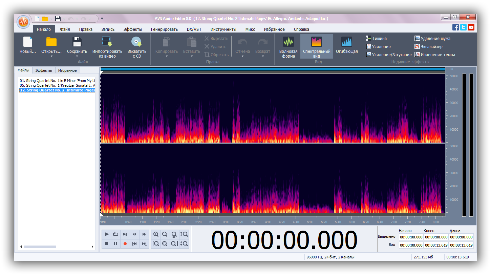Viewport: 491px width, 275px height.
Task: Select Спектральный вид view mode
Action: [317, 46]
